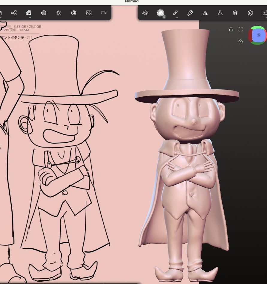Open the small gear on material ball
The width and height of the screenshot is (267, 284).
[x=164, y=17]
